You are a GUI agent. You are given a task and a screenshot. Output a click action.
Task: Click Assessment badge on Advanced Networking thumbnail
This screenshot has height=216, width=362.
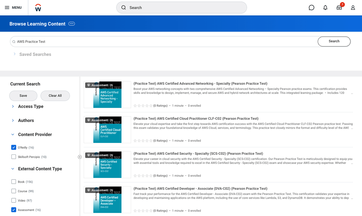pos(97,85)
